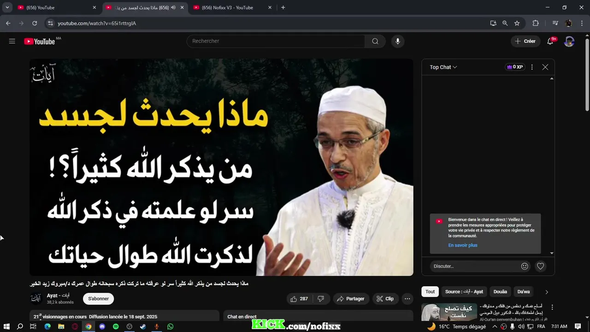Focus the Rechercher search field

pos(276,41)
